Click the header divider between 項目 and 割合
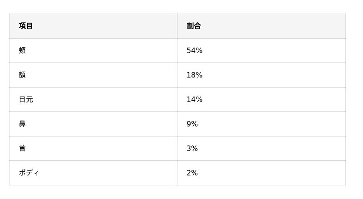Image resolution: width=363 pixels, height=199 pixels. [x=177, y=26]
